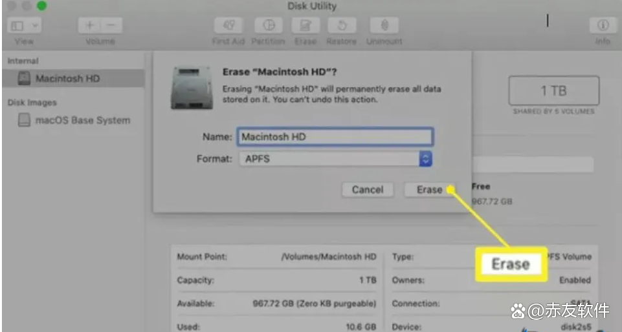The height and width of the screenshot is (332, 622).
Task: Click the Unmount toolbar icon
Action: pos(384,26)
